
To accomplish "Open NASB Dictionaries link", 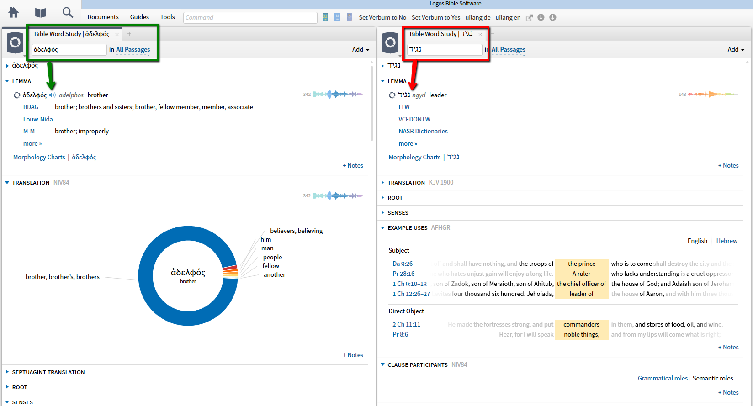I will coord(423,131).
